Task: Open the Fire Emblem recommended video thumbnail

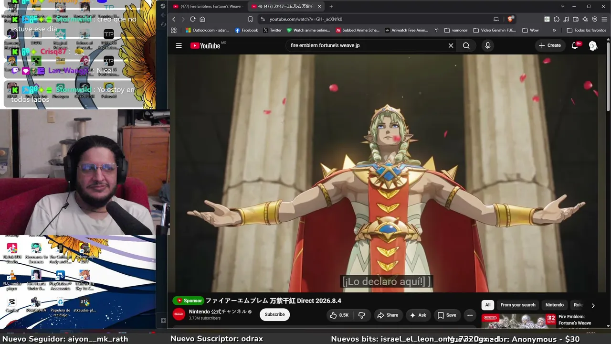Action: [518, 321]
